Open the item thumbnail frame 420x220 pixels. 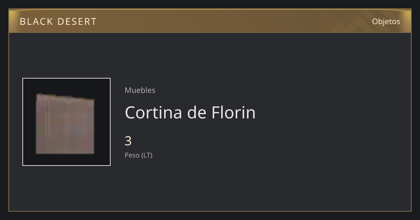click(x=66, y=122)
